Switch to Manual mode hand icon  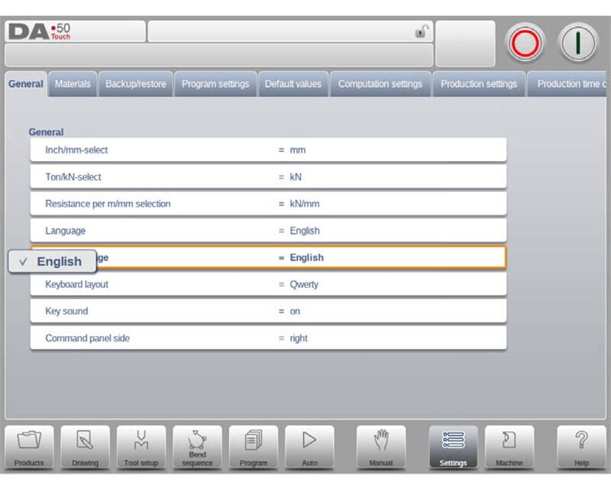381,447
